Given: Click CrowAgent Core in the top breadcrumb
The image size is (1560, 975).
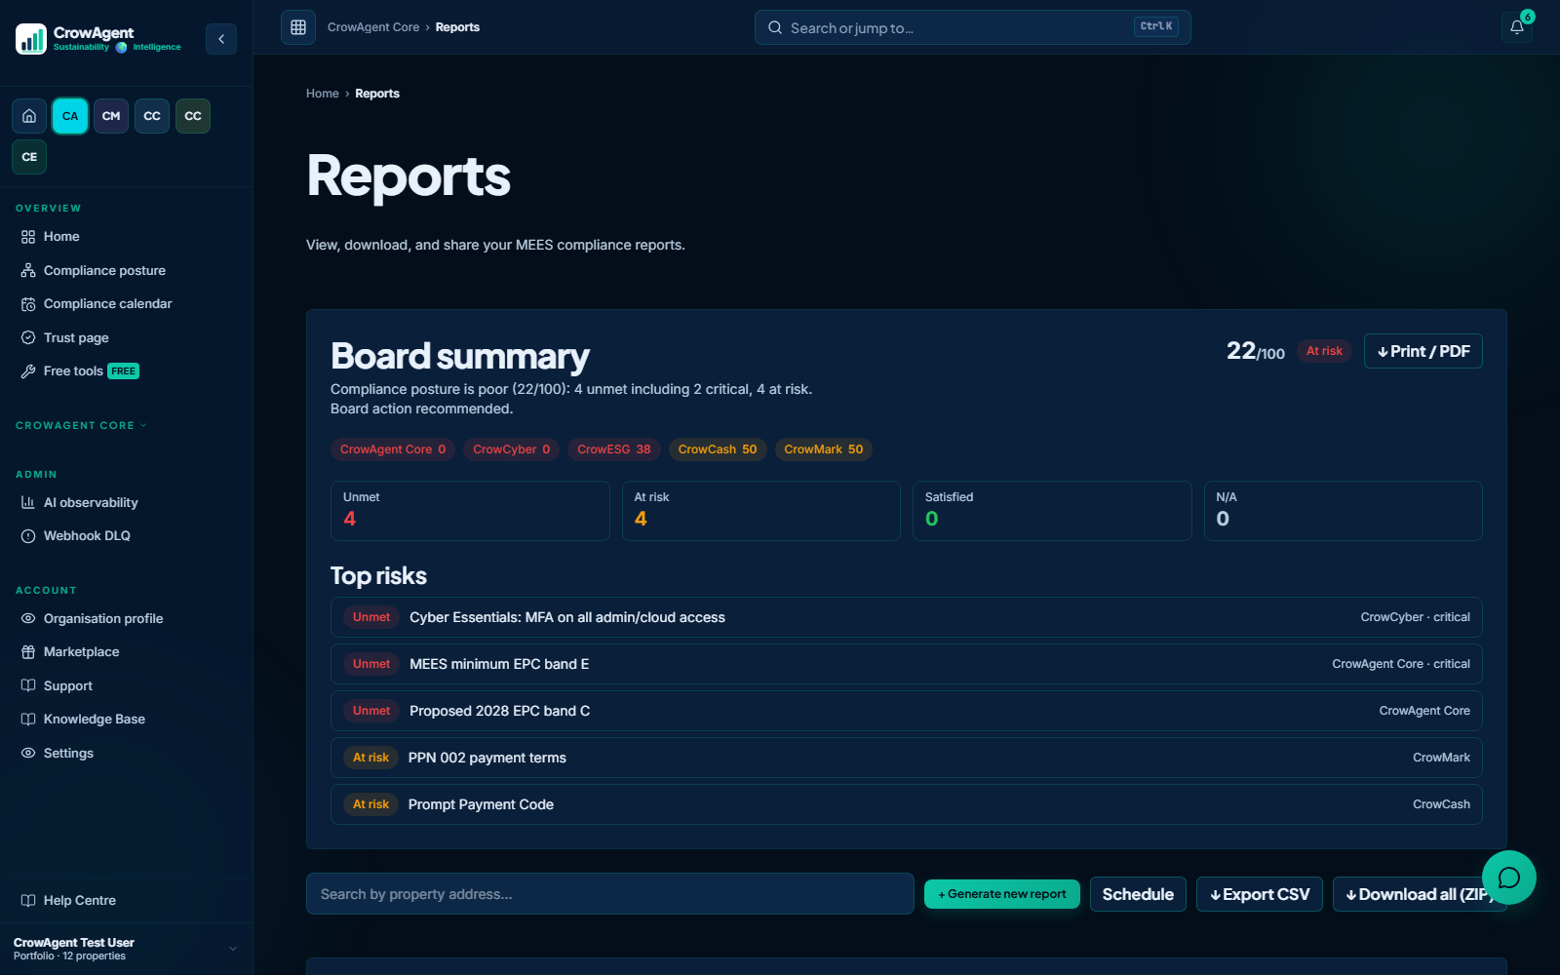Looking at the screenshot, I should [373, 27].
